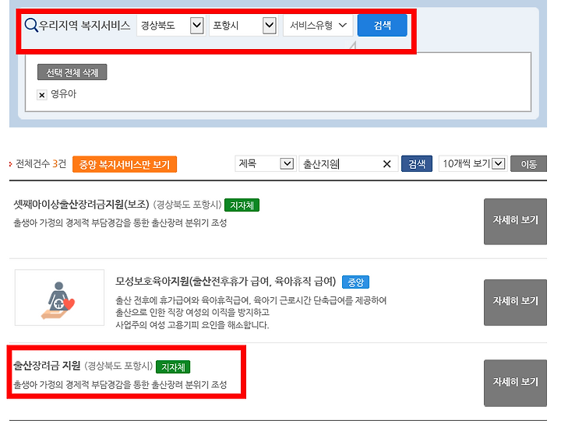561x424 pixels.
Task: Open the 10개씩 보기 dropdown
Action: coord(473,163)
